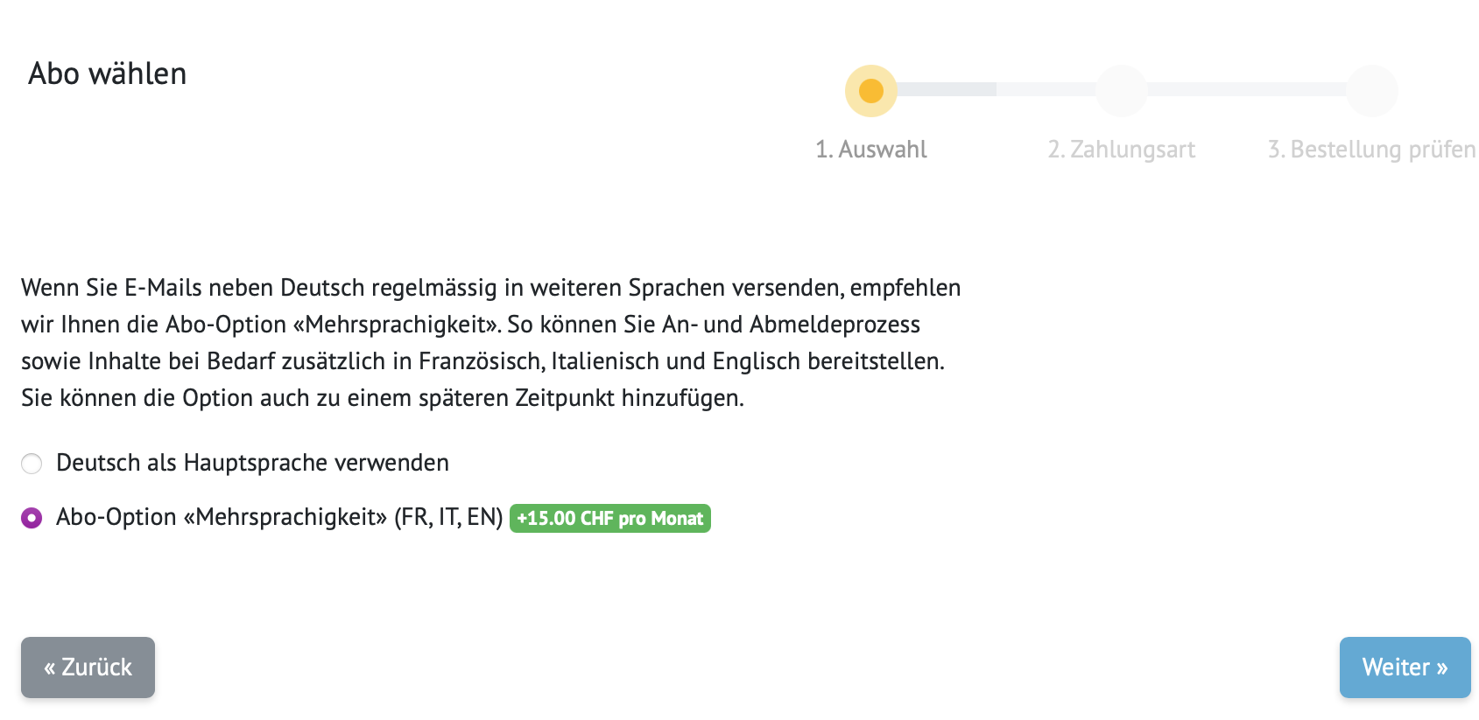Click the green "+15.00 CHF pro Monat" badge
The image size is (1479, 720).
(609, 518)
